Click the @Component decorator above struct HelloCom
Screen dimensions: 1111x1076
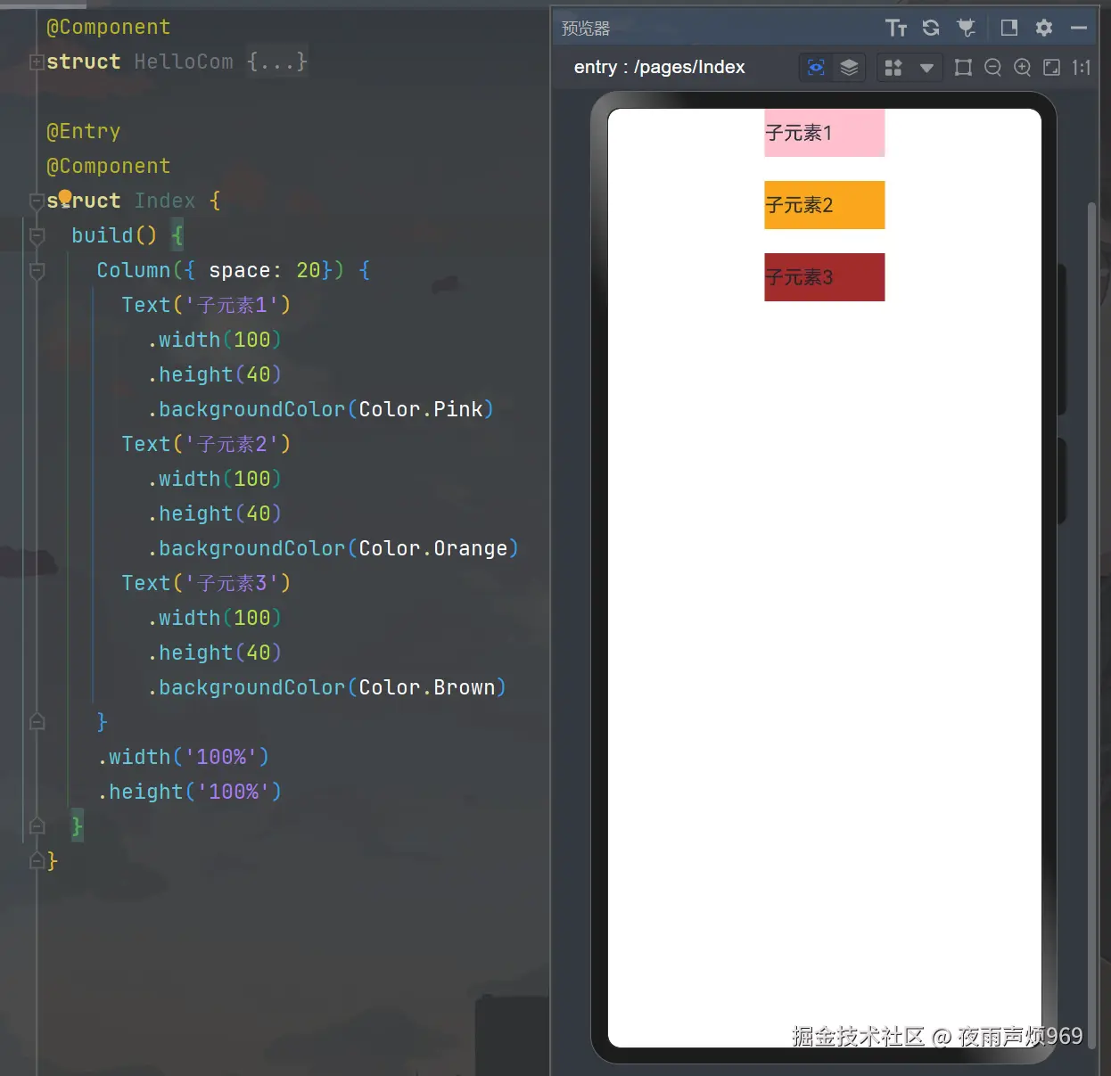108,27
